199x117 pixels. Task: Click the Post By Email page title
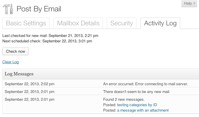[x=39, y=9]
